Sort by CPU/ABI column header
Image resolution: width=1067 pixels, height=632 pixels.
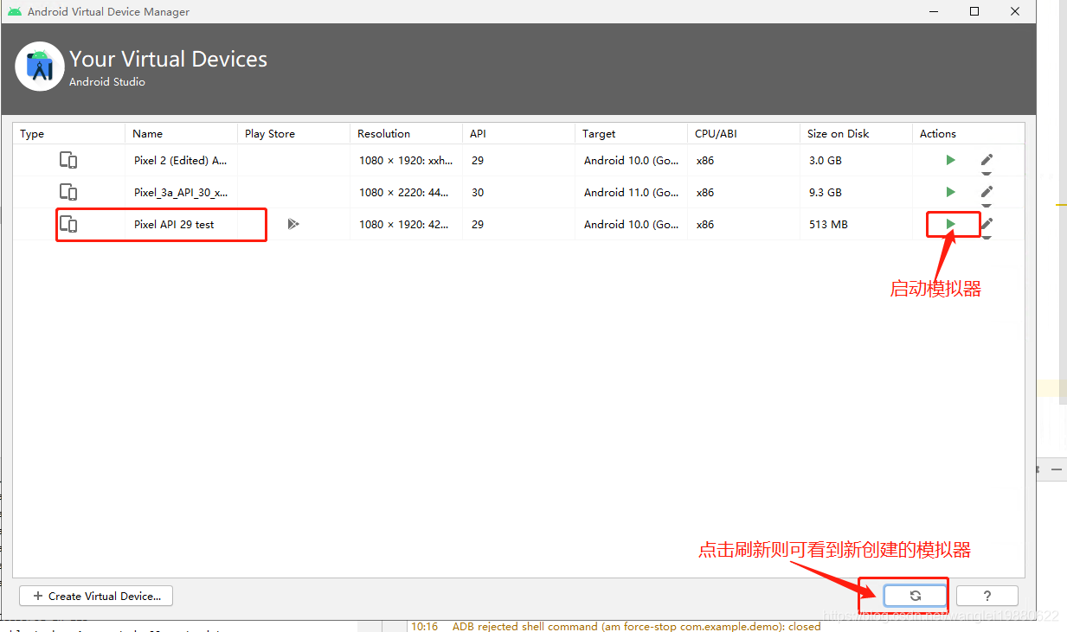tap(744, 133)
